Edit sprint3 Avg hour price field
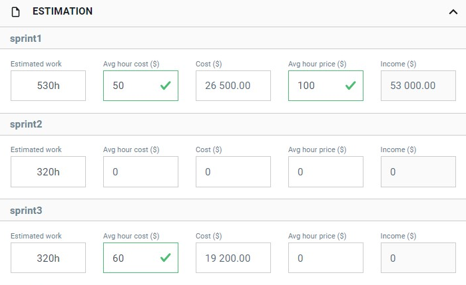 pyautogui.click(x=326, y=258)
